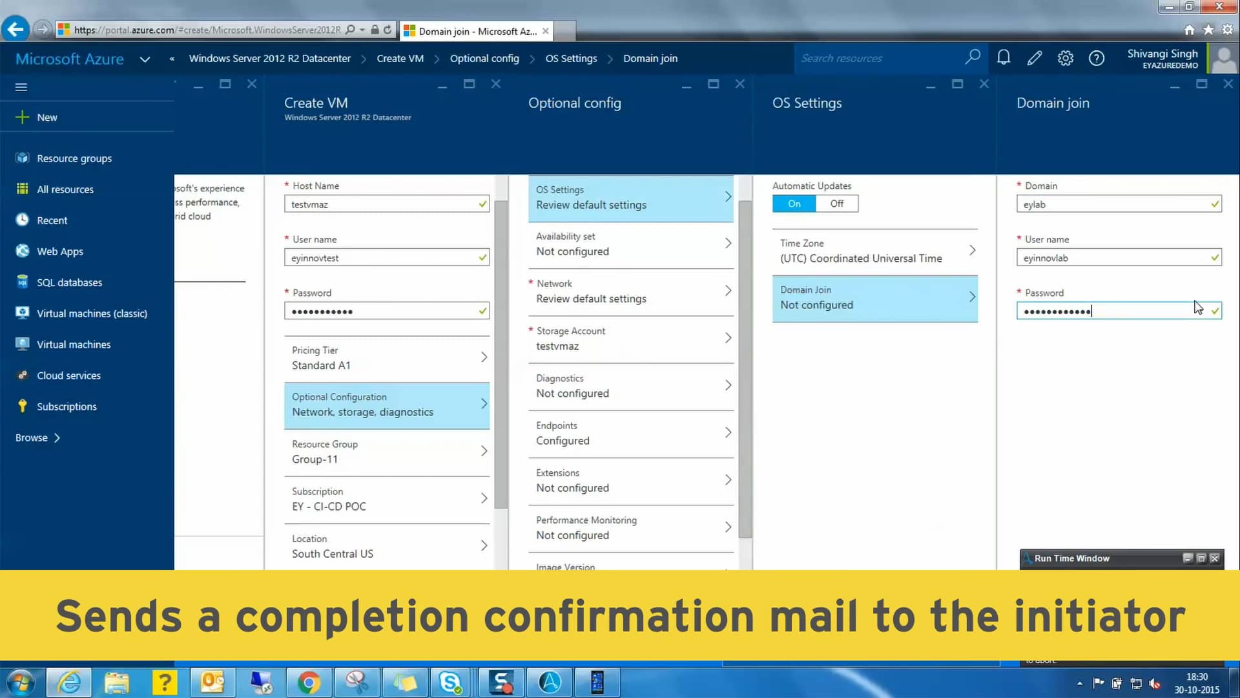The width and height of the screenshot is (1240, 698).
Task: Click the Host Name input field
Action: pos(386,204)
